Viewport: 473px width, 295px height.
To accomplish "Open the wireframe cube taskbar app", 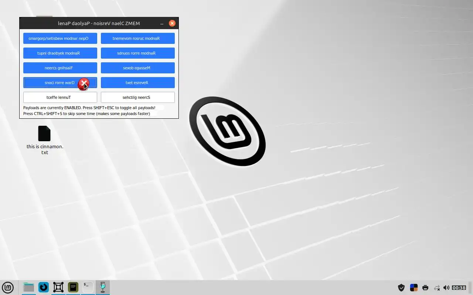I will click(58, 287).
